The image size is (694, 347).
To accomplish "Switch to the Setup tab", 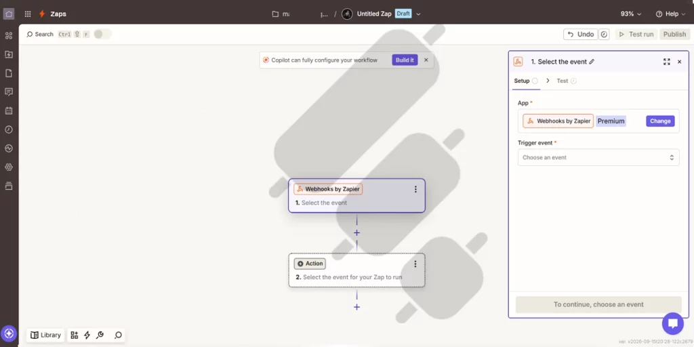I will coord(526,81).
